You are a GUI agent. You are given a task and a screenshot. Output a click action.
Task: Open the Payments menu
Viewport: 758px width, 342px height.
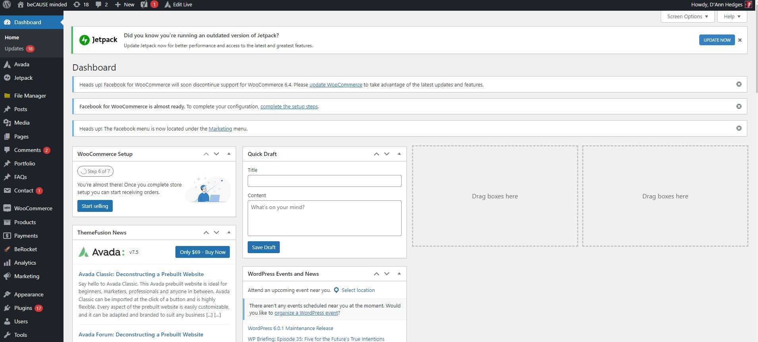tap(32, 236)
